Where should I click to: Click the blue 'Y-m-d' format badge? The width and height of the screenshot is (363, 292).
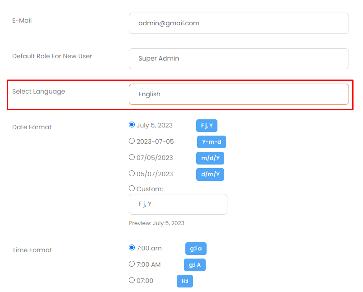tap(211, 142)
